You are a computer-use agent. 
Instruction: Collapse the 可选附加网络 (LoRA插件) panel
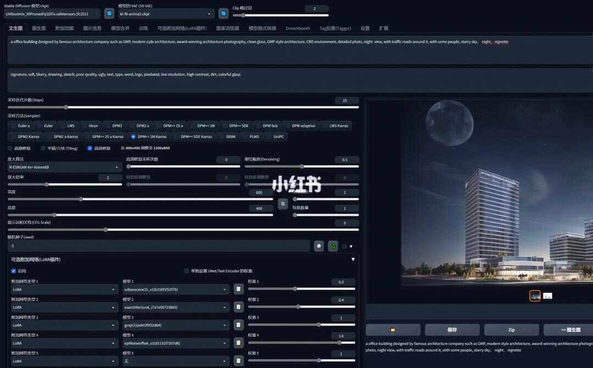tap(353, 259)
